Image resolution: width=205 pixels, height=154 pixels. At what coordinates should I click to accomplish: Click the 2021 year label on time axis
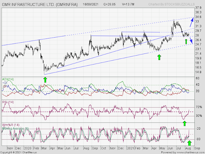(x=131, y=148)
